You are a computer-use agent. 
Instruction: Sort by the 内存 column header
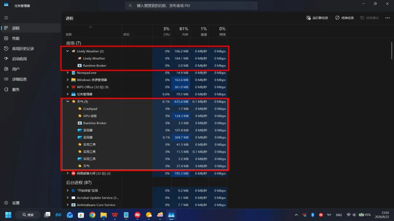point(181,31)
